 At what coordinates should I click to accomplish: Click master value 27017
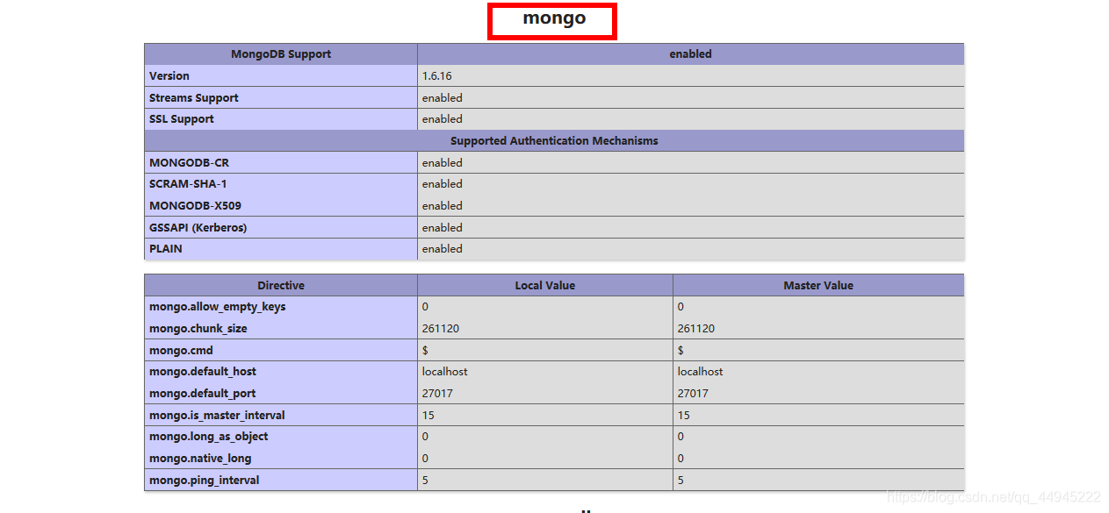(x=693, y=394)
